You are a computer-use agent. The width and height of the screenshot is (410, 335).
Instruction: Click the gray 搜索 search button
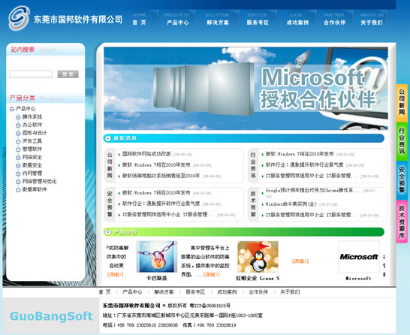pos(68,74)
